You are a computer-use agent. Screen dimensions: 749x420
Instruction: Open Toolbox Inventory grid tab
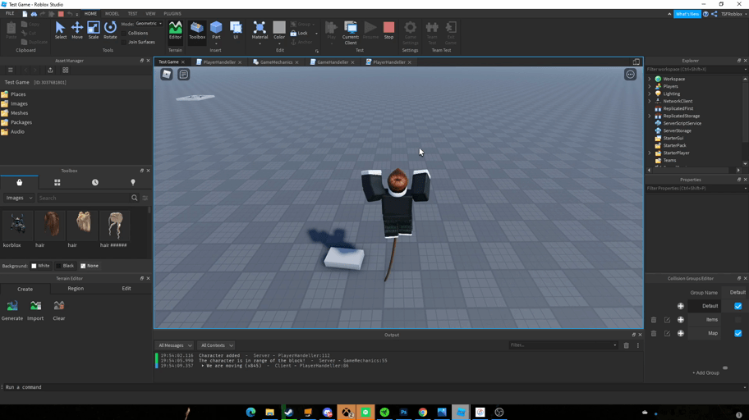point(57,182)
